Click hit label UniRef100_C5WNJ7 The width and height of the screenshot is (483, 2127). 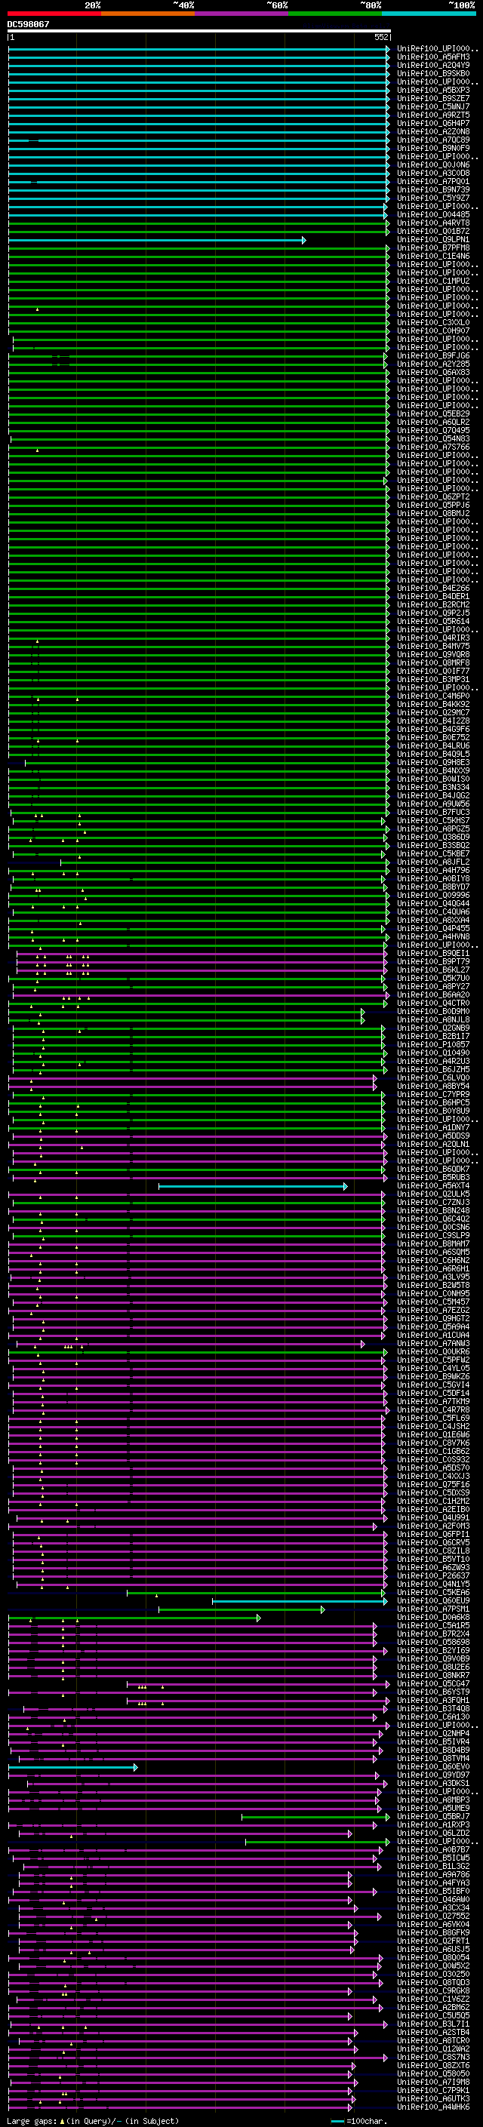[433, 107]
